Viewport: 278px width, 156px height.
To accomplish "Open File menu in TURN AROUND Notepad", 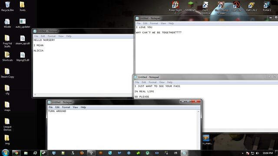I will pos(50,107).
